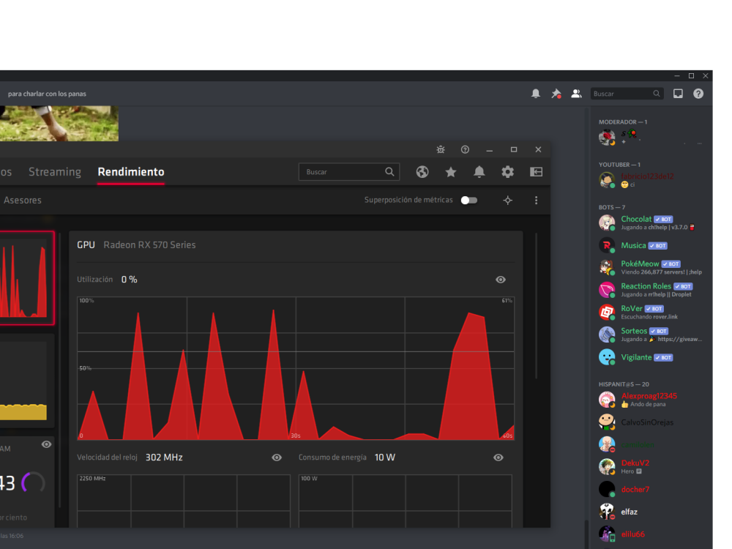Viewport: 732px width, 549px height.
Task: Click the Sorteos bot name
Action: (634, 331)
